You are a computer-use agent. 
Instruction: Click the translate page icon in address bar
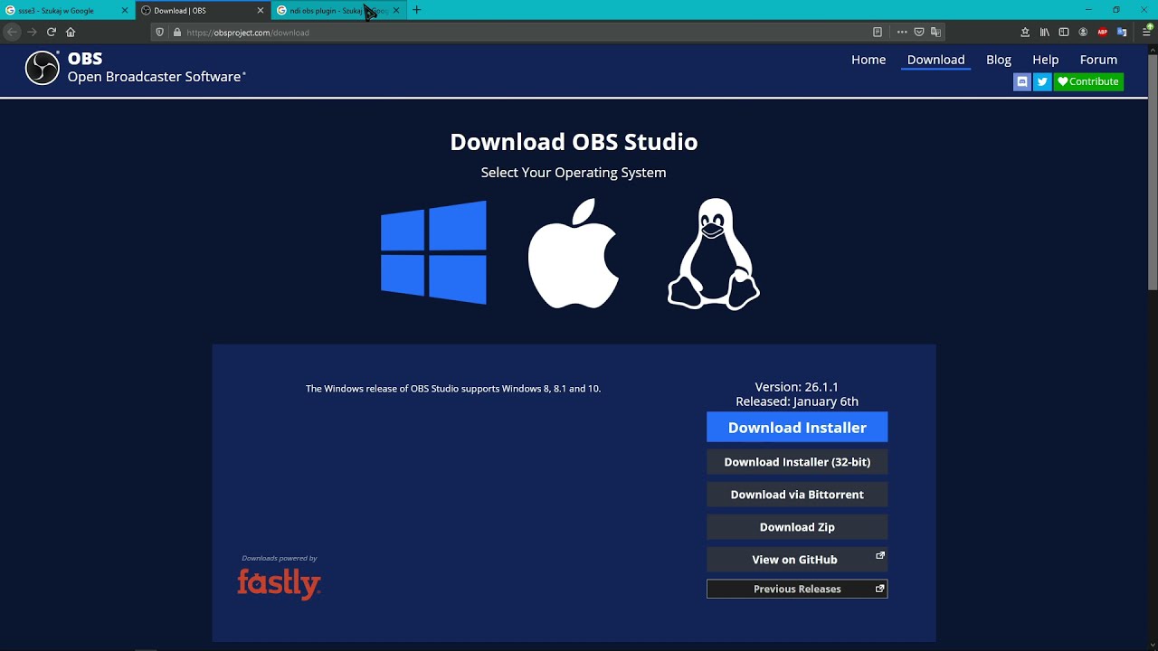point(936,33)
